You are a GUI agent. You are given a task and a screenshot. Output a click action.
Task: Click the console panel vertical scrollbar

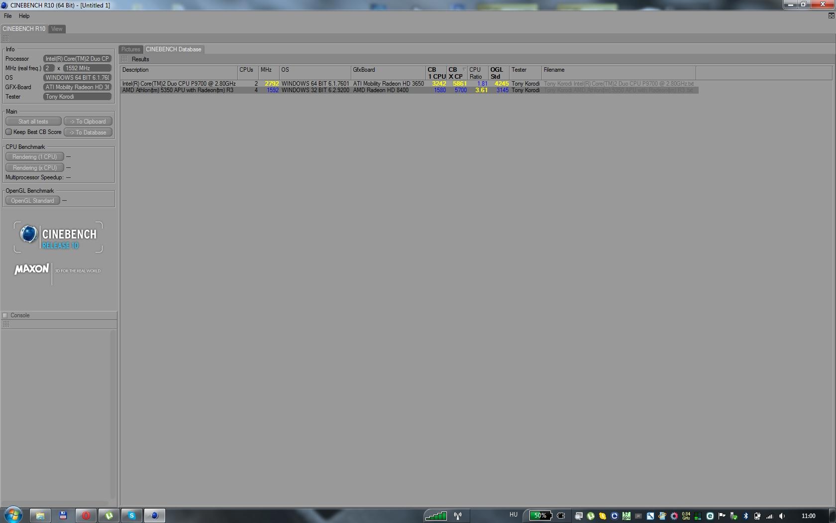[113, 413]
